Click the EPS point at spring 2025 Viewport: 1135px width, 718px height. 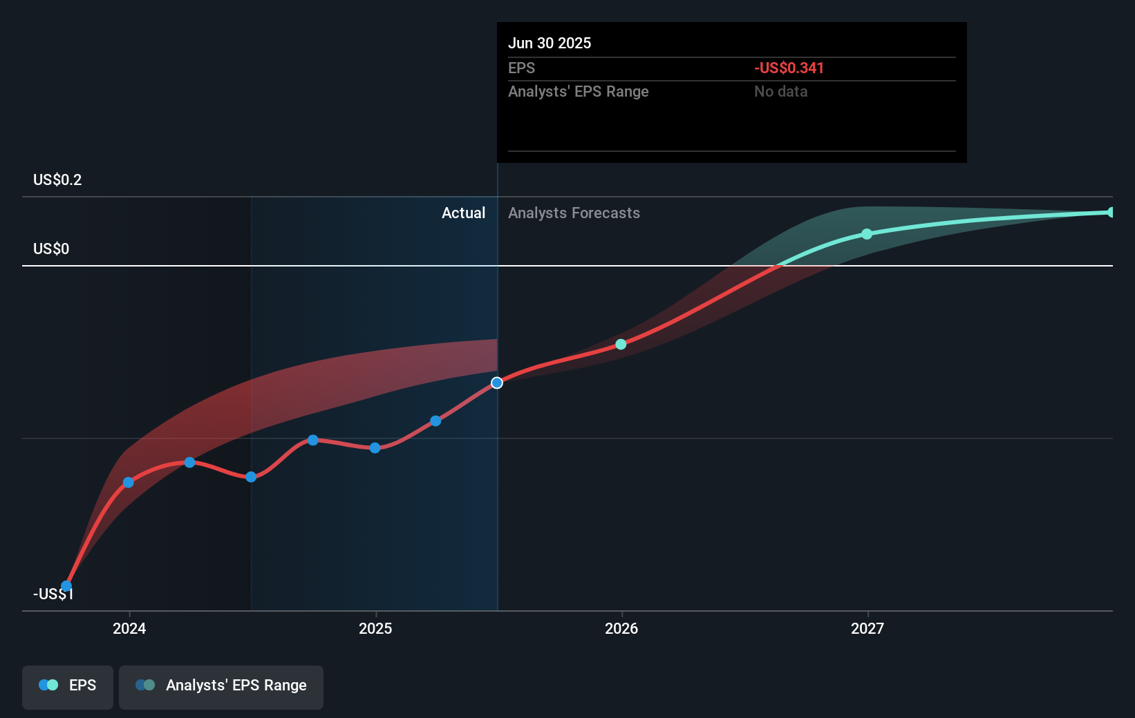click(x=435, y=421)
